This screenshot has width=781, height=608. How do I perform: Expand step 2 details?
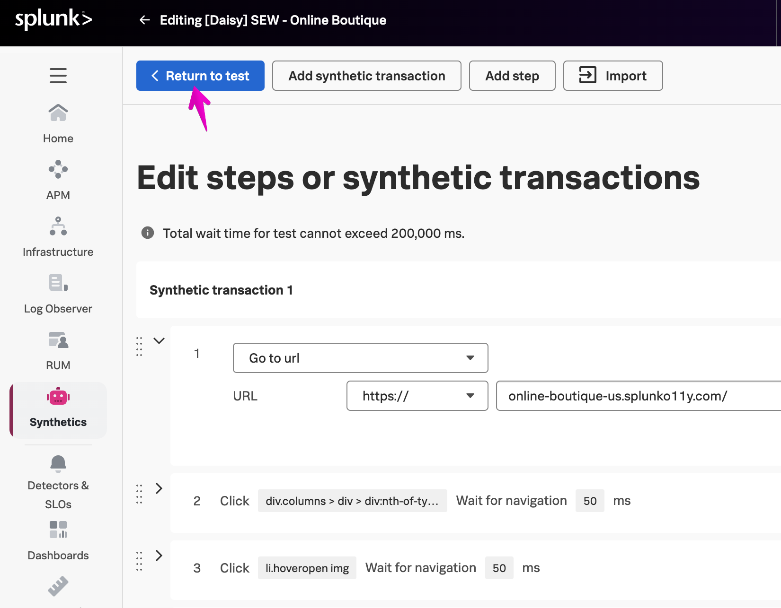point(159,488)
